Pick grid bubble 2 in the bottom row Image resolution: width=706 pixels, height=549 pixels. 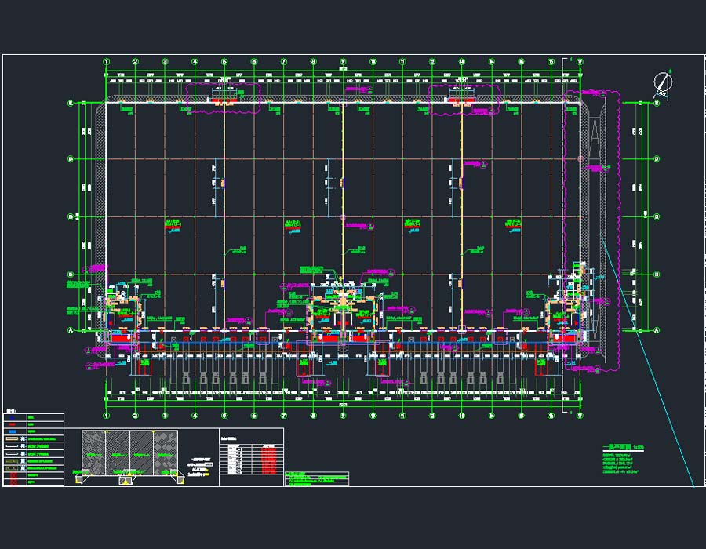136,416
